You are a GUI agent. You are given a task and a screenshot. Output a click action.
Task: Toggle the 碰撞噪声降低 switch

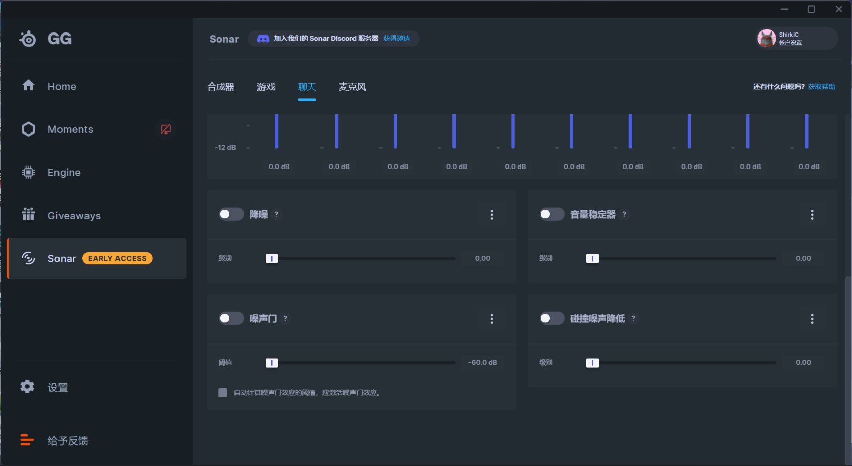pyautogui.click(x=551, y=318)
